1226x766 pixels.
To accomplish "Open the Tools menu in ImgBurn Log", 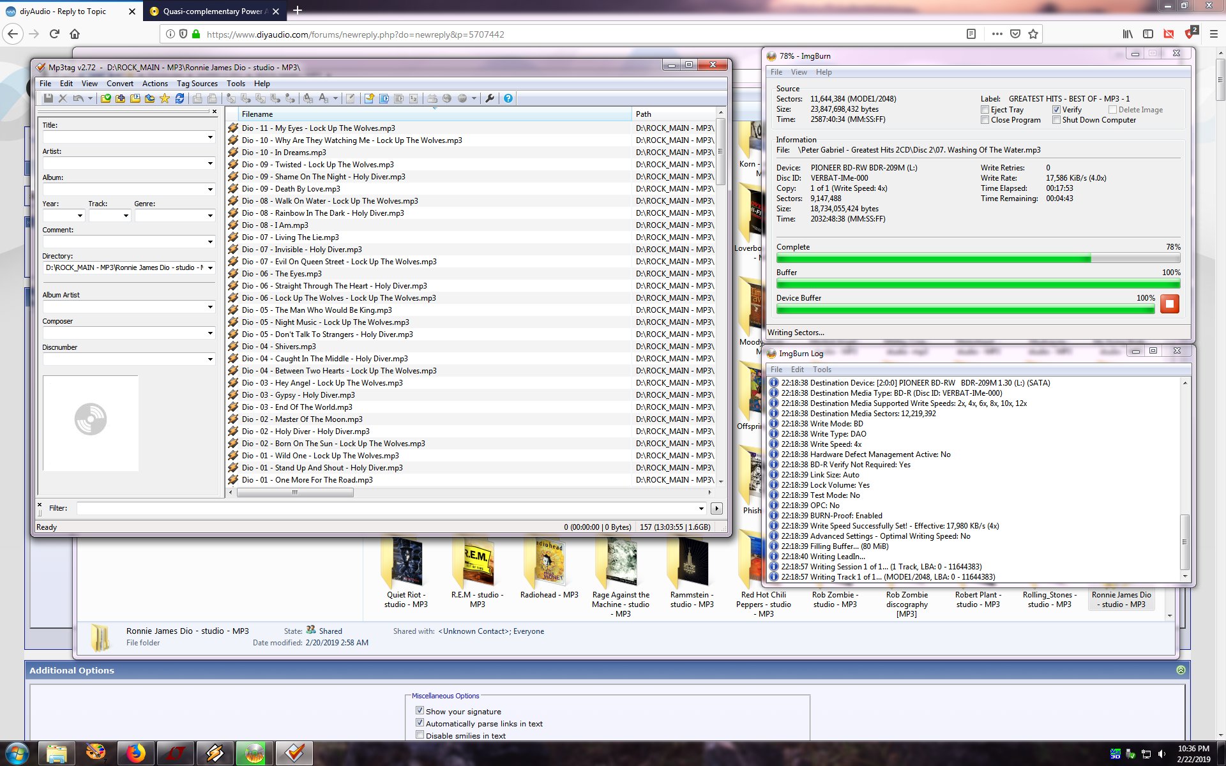I will tap(822, 370).
